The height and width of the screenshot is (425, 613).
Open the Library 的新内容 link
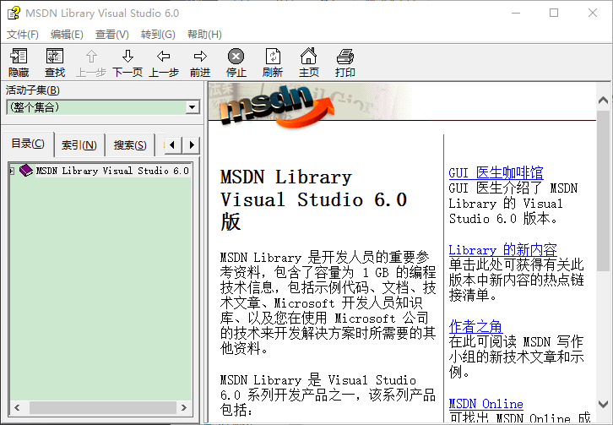coord(502,250)
